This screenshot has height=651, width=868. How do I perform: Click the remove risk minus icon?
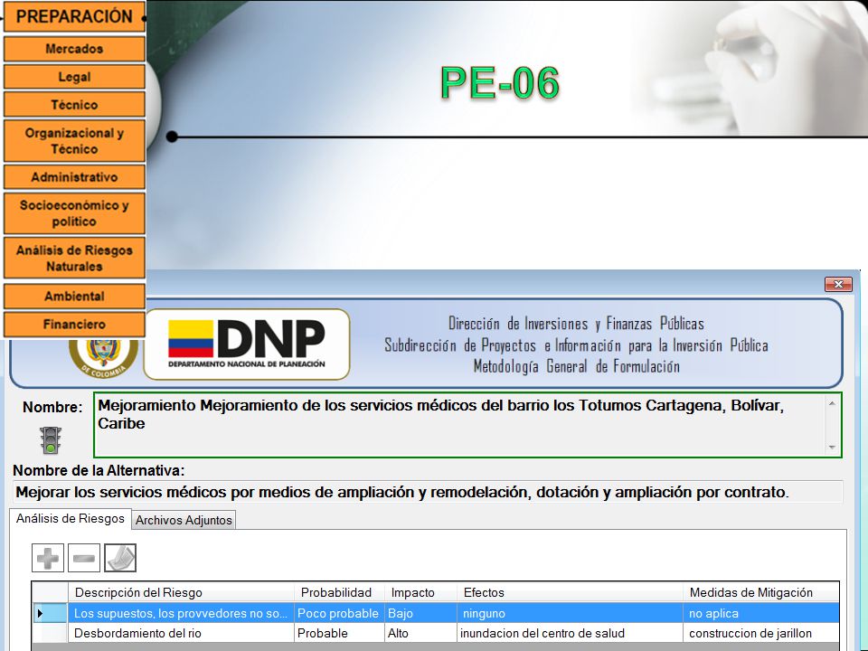[83, 558]
